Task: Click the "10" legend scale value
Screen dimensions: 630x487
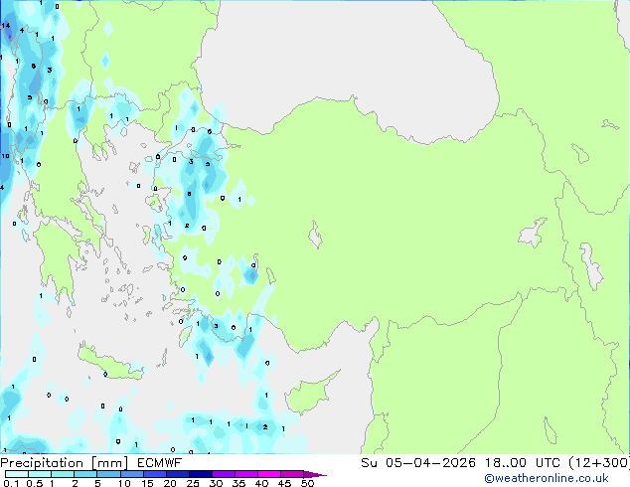Action: (x=124, y=483)
